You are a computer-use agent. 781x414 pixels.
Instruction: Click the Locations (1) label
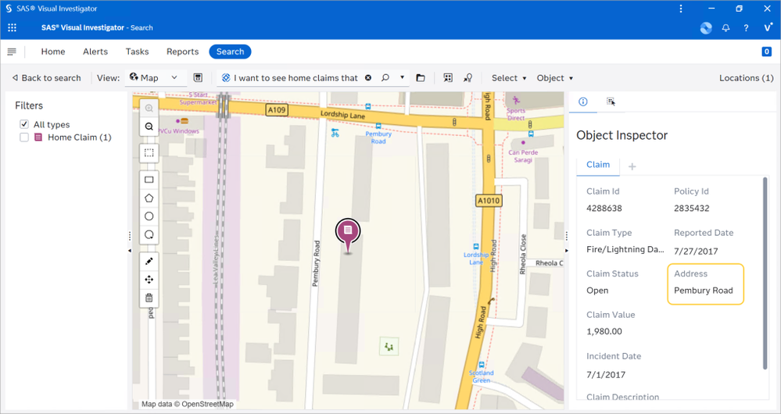pos(746,77)
